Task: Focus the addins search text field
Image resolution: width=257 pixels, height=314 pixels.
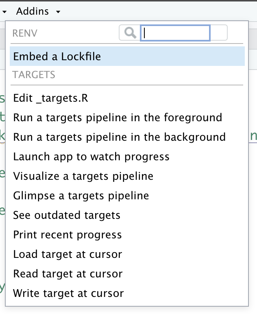Action: (175, 33)
